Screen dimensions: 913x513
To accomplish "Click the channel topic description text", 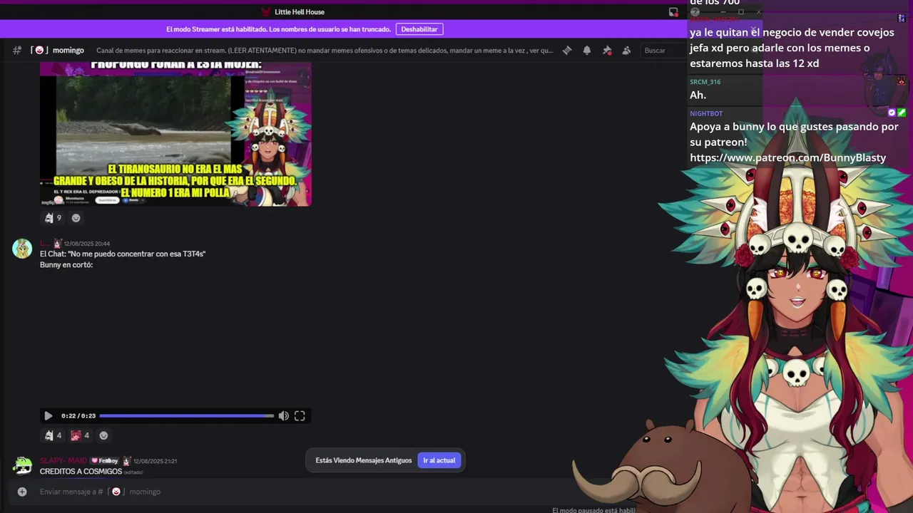I will tap(325, 51).
